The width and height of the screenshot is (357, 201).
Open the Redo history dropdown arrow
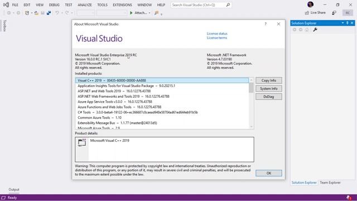coord(72,13)
